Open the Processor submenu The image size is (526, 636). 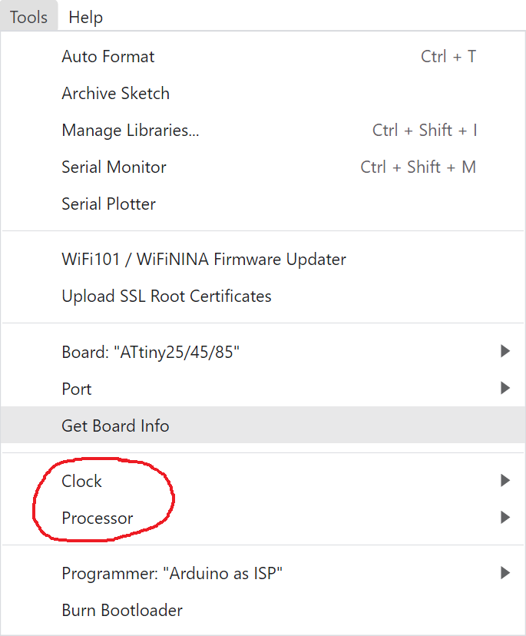pyautogui.click(x=98, y=518)
